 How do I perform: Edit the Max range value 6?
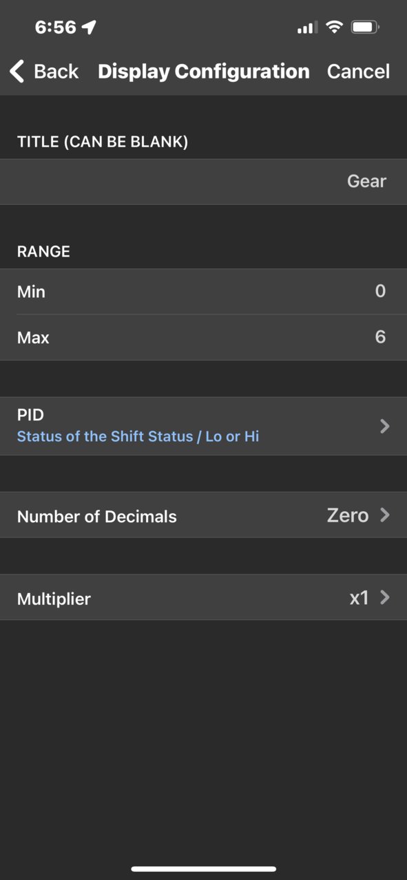click(203, 337)
